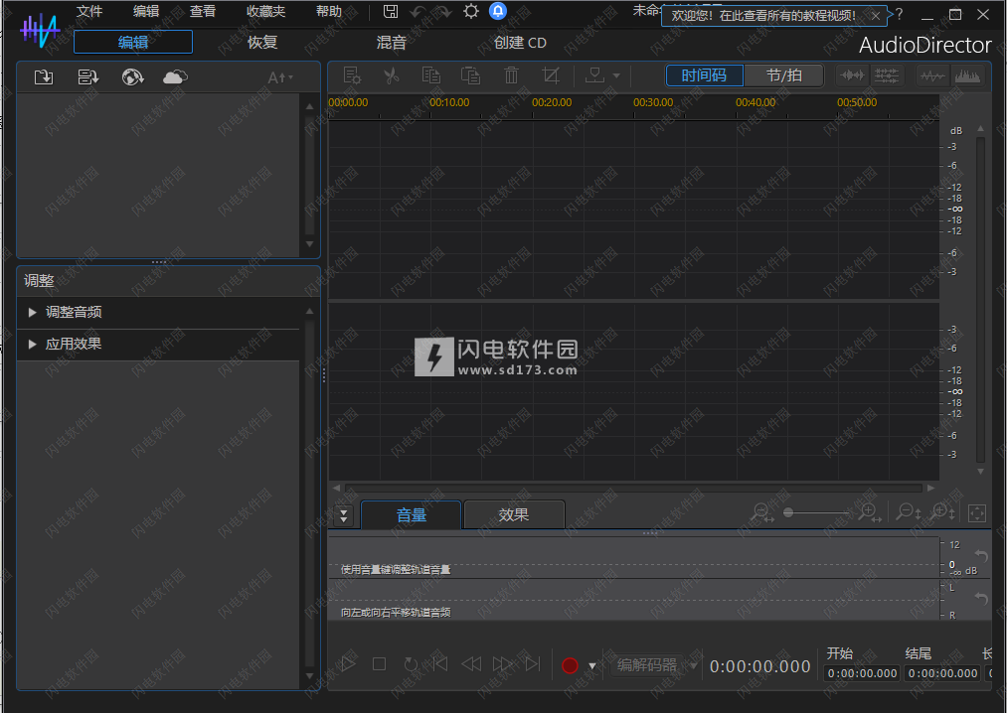The width and height of the screenshot is (1007, 713).
Task: Switch to spectral frequency display icon
Action: [968, 75]
